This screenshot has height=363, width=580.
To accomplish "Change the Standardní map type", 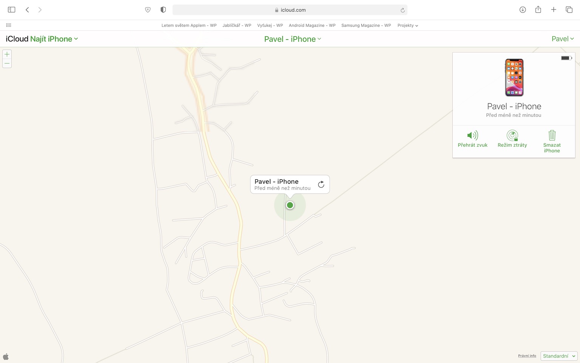I will coord(559,356).
